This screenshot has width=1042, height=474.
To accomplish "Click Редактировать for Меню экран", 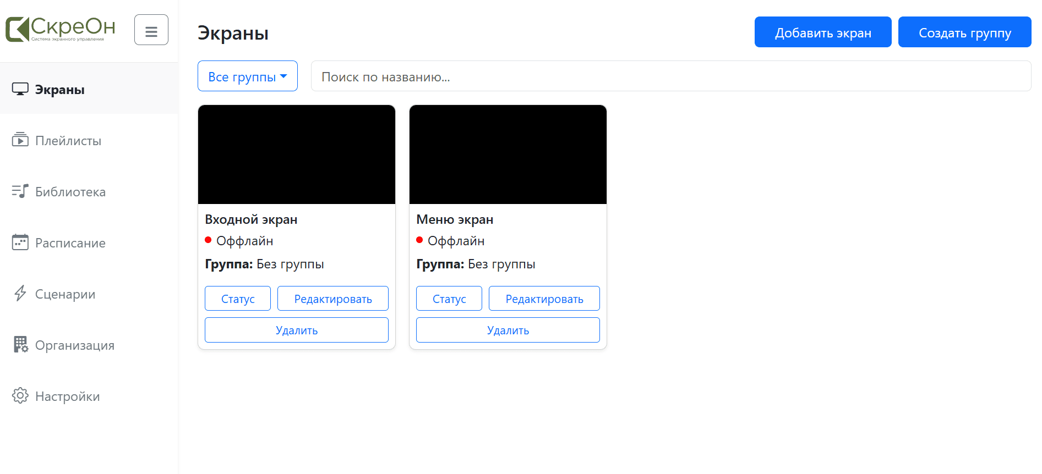I will 544,299.
